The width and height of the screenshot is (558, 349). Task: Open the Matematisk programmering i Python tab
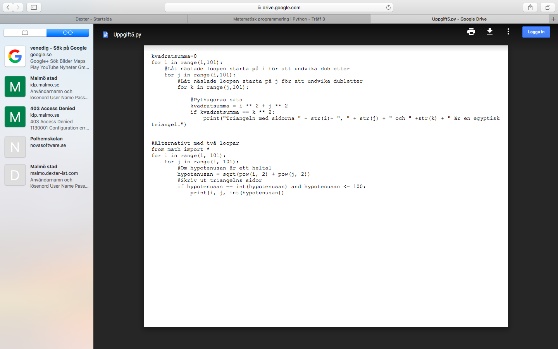(279, 19)
